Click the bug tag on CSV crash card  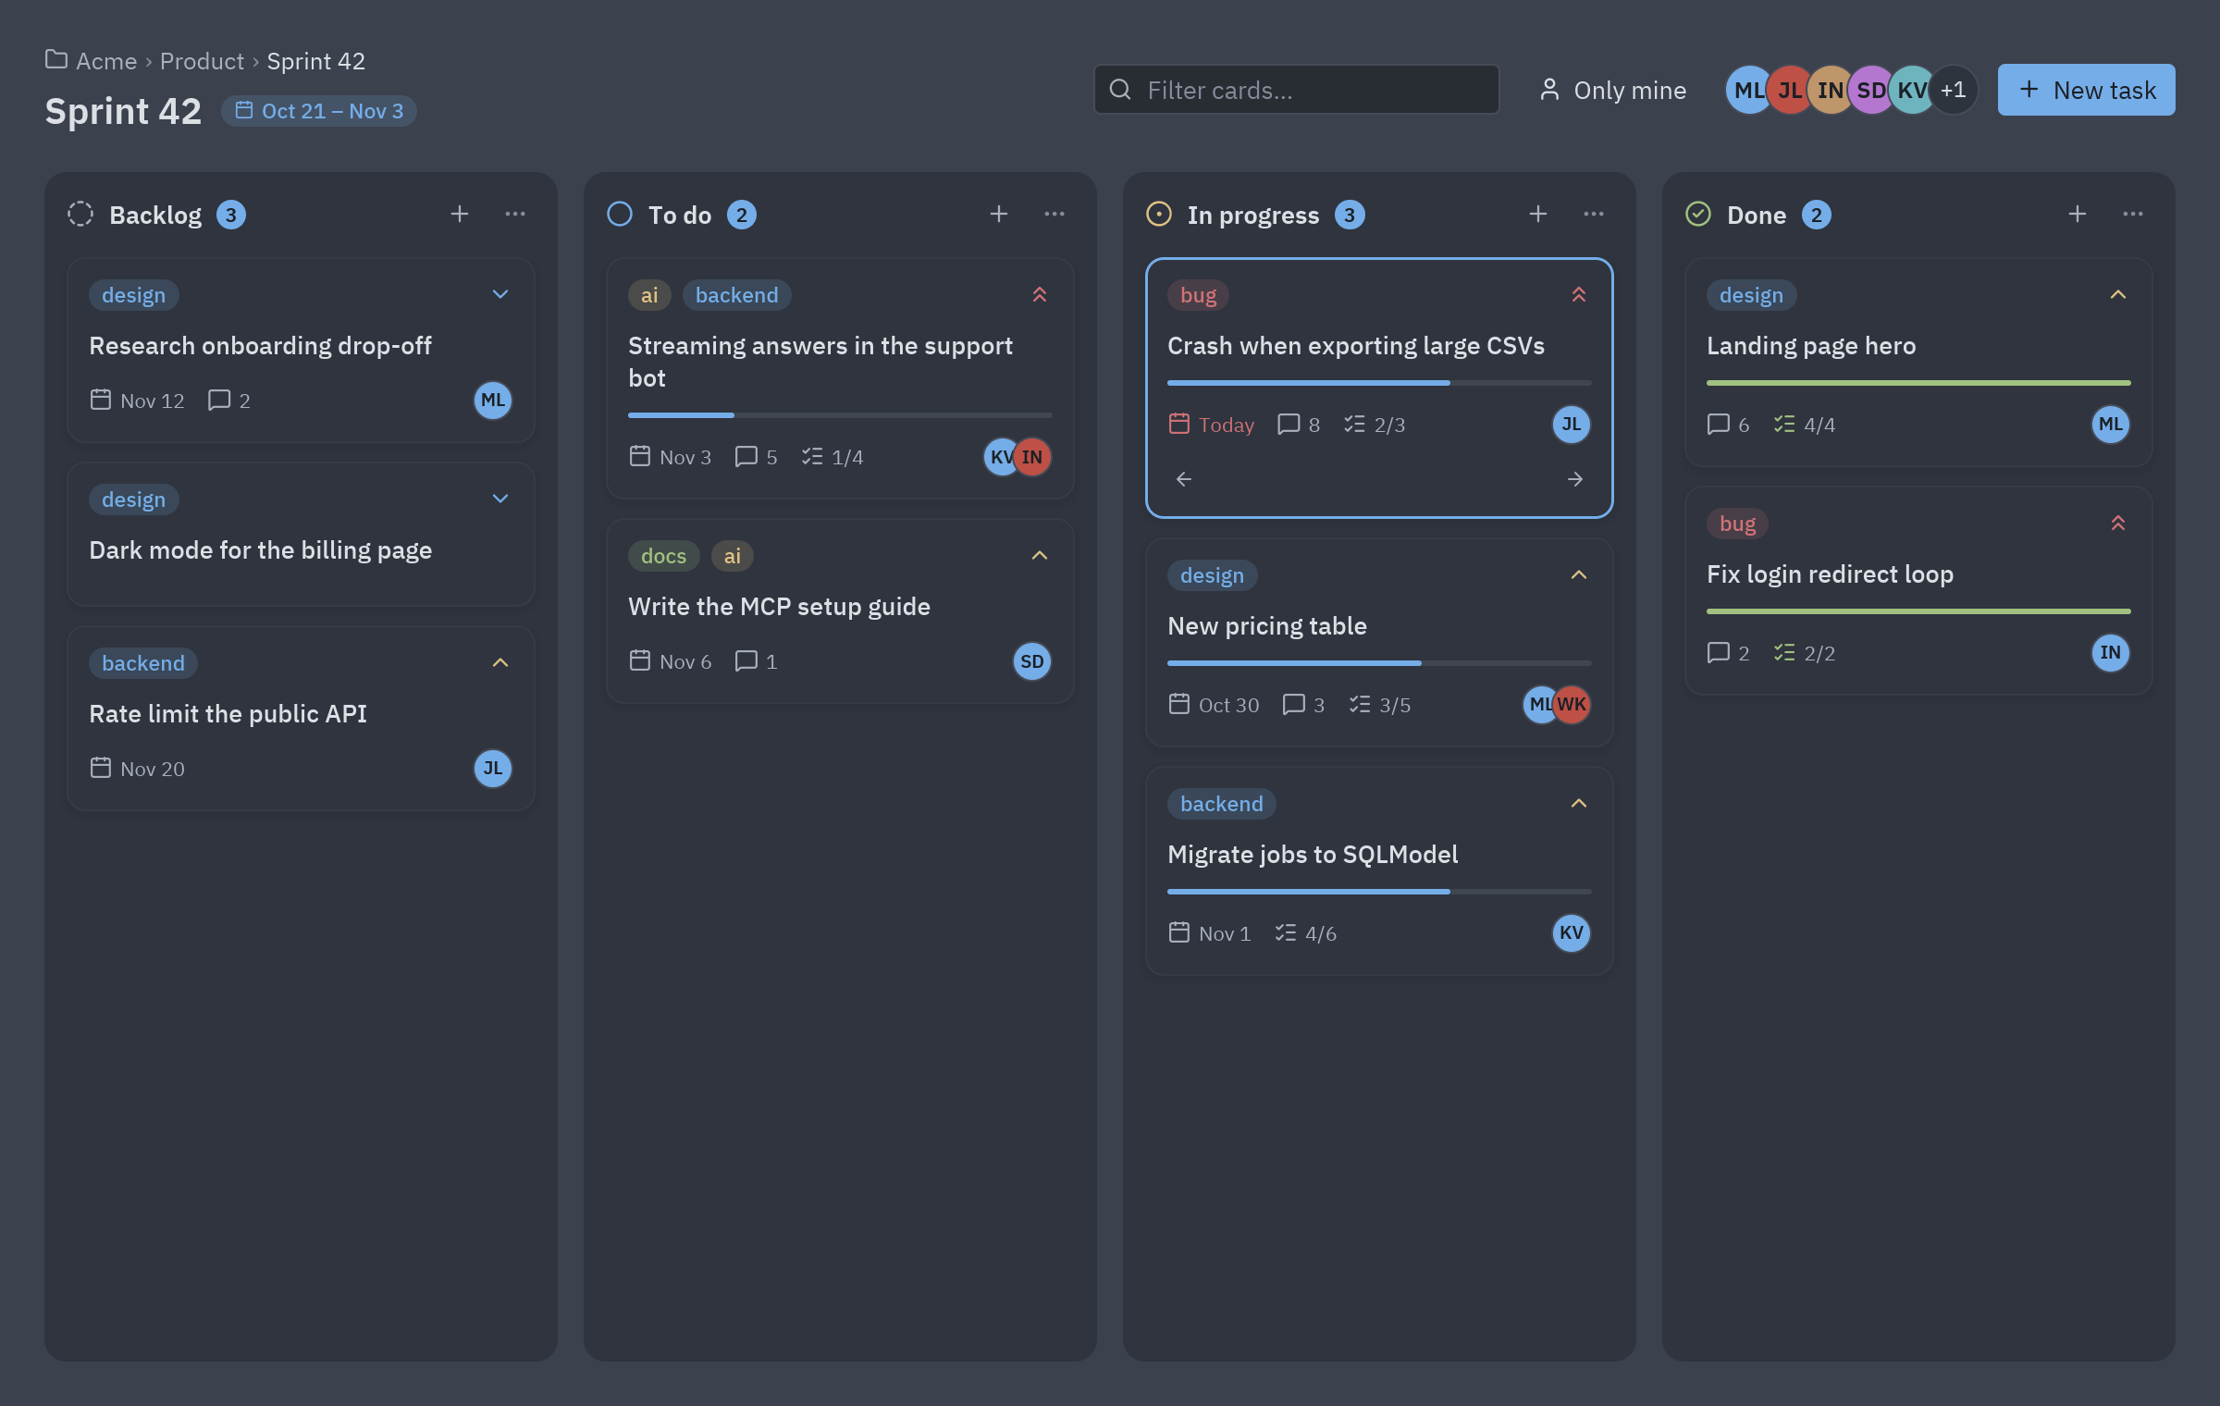[1199, 295]
